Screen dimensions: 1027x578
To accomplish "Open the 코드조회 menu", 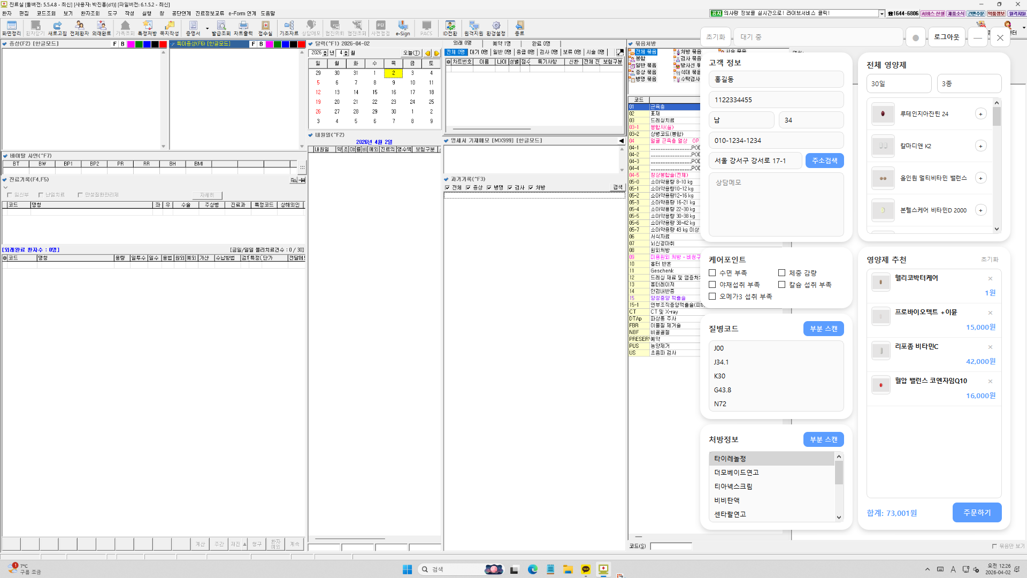I will point(46,13).
